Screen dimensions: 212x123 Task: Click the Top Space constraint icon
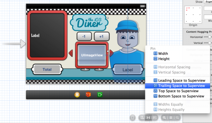tap(155, 91)
